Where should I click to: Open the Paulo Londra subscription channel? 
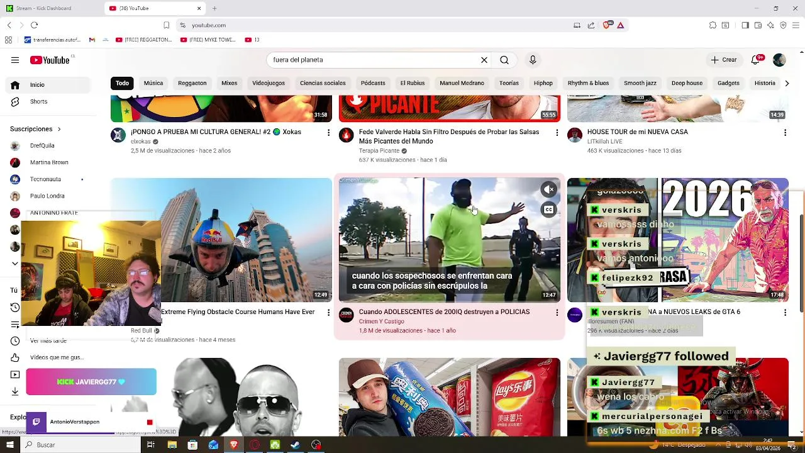point(47,196)
